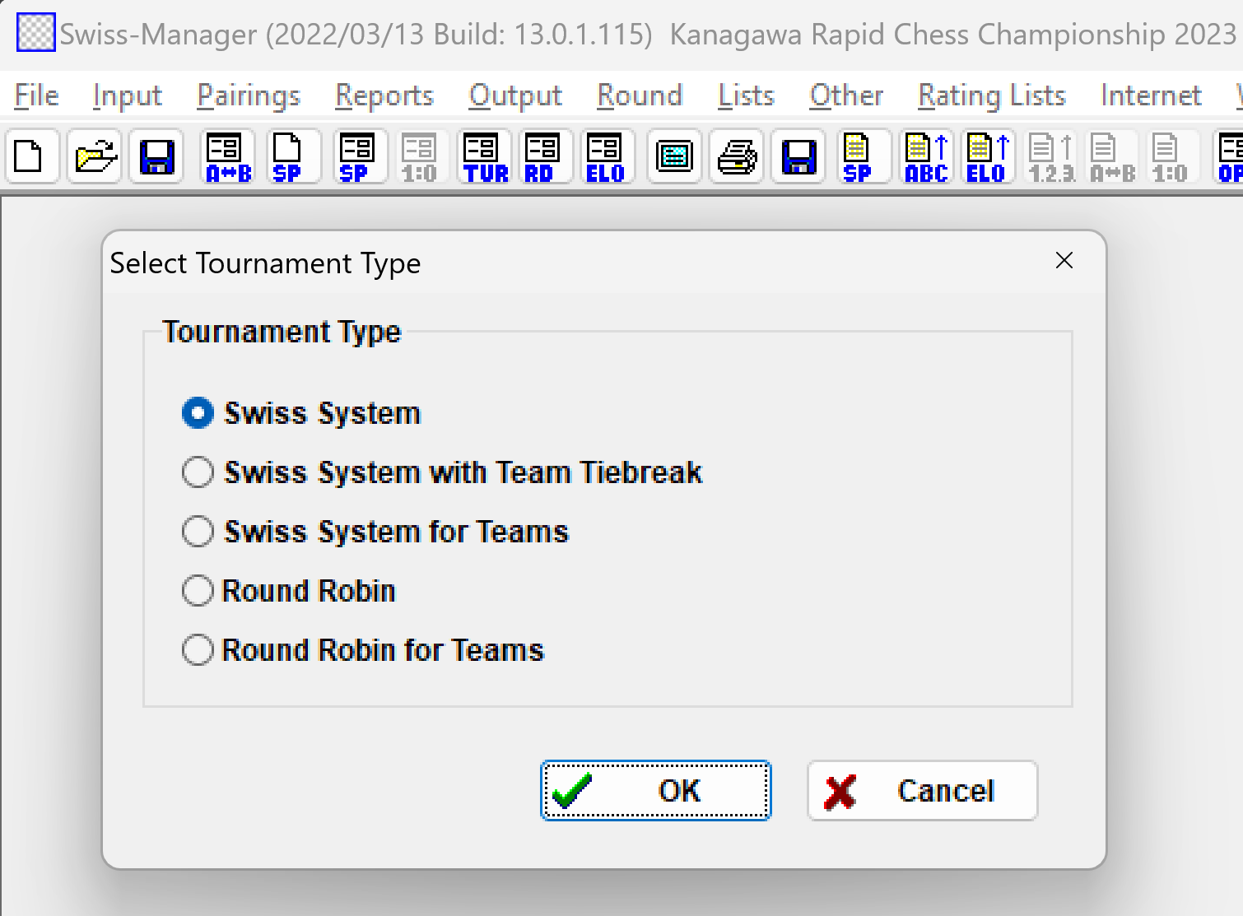The width and height of the screenshot is (1243, 916).
Task: Click the ELO rating table toolbar icon
Action: coord(605,156)
